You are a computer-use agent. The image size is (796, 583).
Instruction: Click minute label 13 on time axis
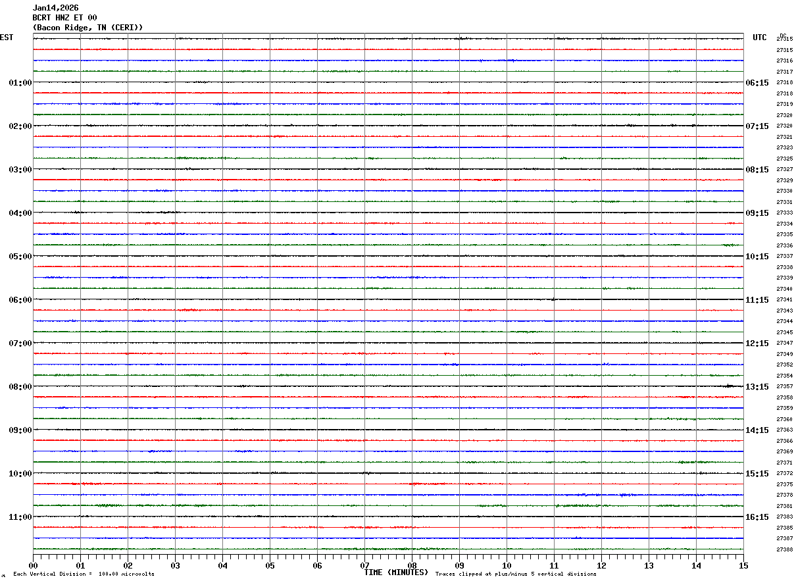tap(649, 565)
